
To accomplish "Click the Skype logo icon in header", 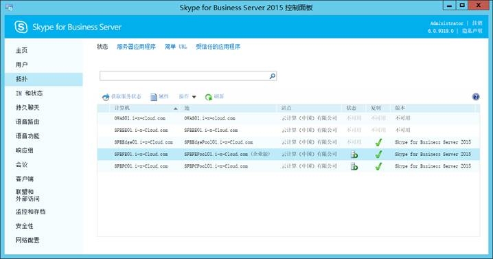I will click(x=21, y=27).
